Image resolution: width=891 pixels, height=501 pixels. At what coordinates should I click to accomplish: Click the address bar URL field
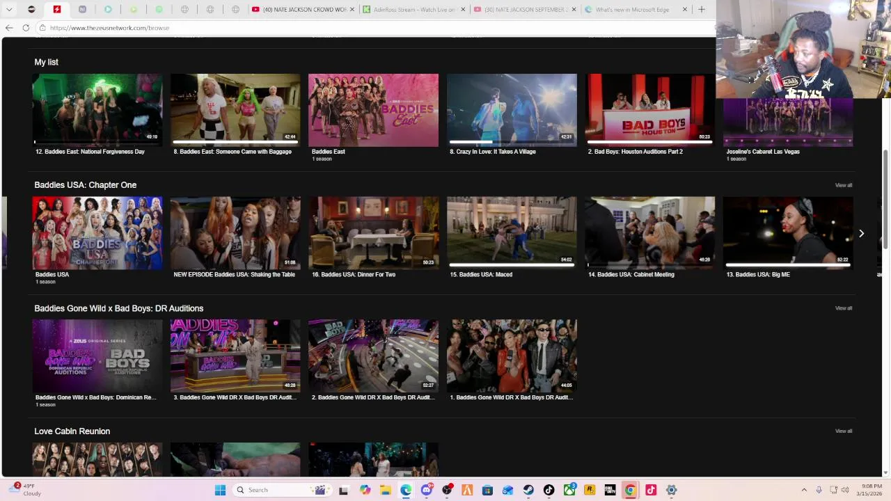[376, 28]
